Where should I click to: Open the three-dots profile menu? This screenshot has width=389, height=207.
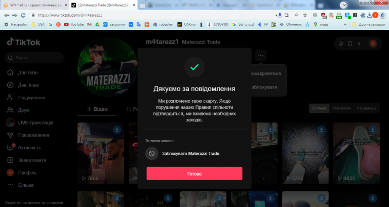260,55
